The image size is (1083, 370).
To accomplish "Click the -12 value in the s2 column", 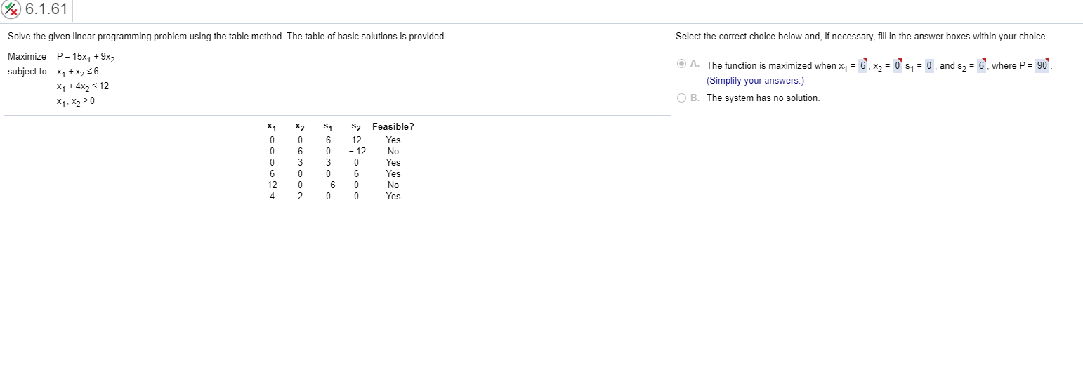I will coord(357,151).
